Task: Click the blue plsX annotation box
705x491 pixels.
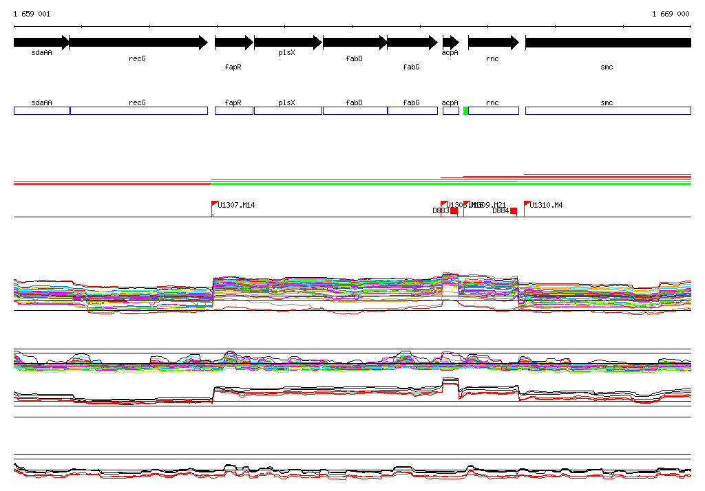Action: [x=288, y=111]
